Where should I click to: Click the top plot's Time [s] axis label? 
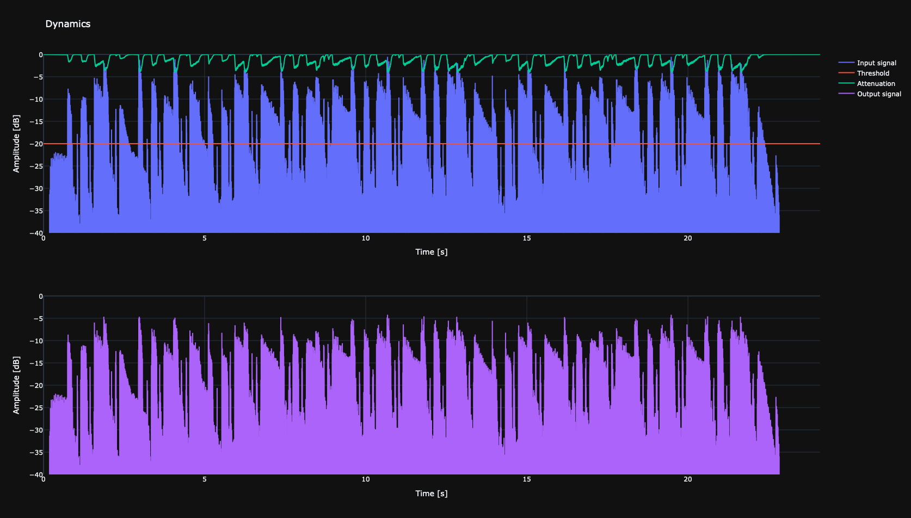pyautogui.click(x=432, y=252)
